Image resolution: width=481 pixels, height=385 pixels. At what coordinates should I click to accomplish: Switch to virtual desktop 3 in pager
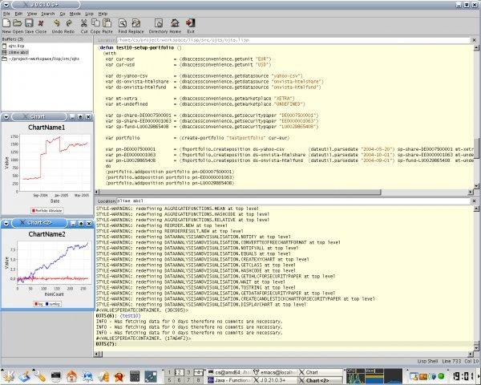[x=189, y=372]
